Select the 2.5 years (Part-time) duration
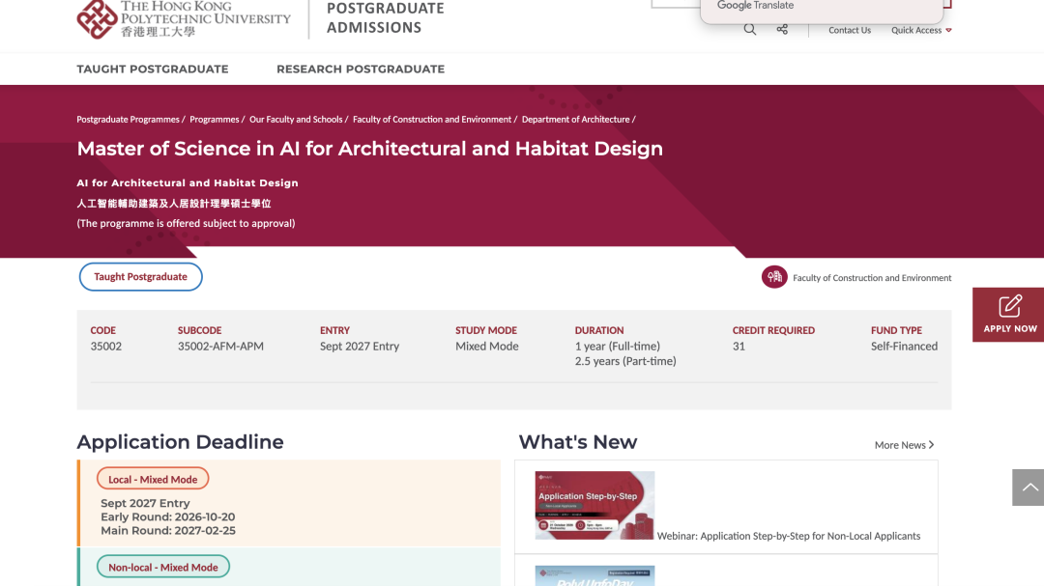Image resolution: width=1044 pixels, height=586 pixels. 625,361
